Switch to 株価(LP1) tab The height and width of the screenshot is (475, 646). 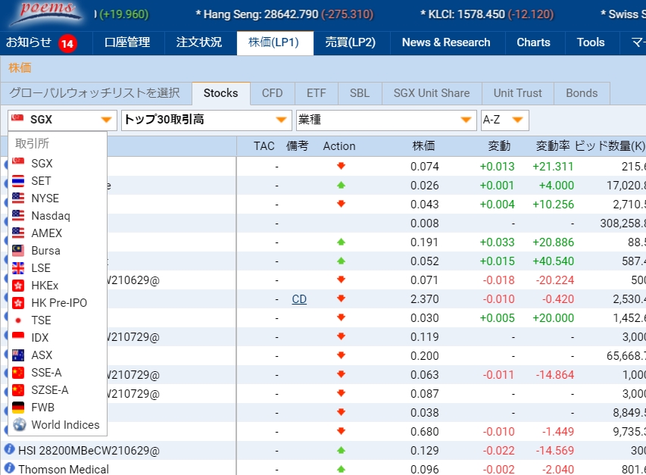pyautogui.click(x=274, y=42)
